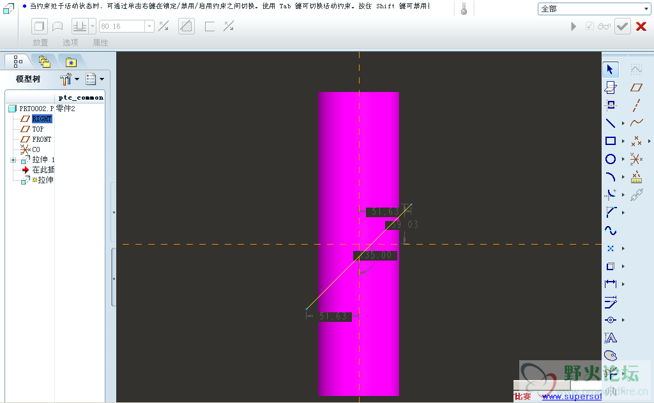Switch to the Model Tree navigator tab
654x403 pixels.
(x=17, y=61)
